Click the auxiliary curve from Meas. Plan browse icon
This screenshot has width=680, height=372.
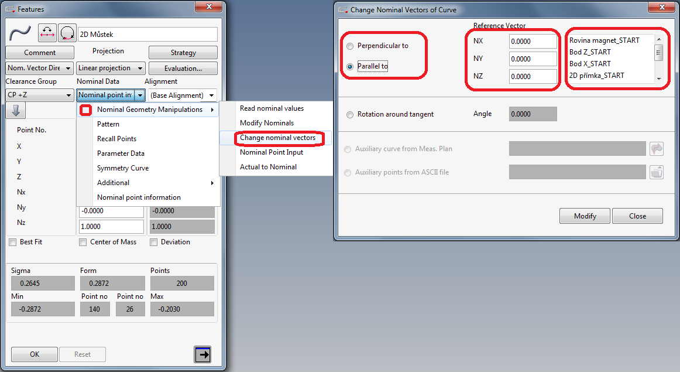pyautogui.click(x=657, y=148)
